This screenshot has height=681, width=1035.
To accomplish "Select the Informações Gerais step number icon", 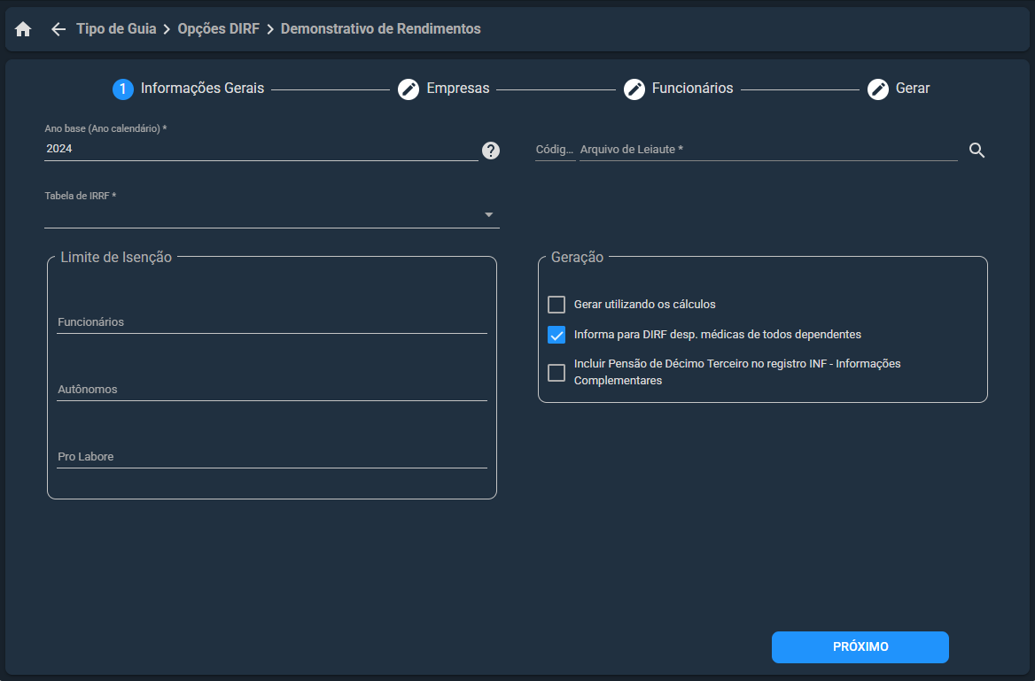I will pos(123,89).
